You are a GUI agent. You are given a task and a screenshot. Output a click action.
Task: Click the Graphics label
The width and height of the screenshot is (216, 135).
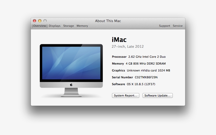119,70
